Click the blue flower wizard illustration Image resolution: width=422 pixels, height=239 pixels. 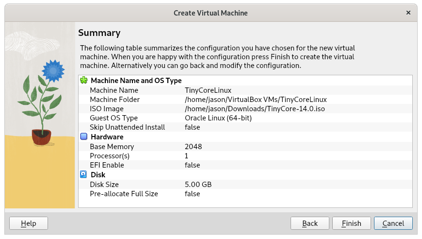(40, 115)
